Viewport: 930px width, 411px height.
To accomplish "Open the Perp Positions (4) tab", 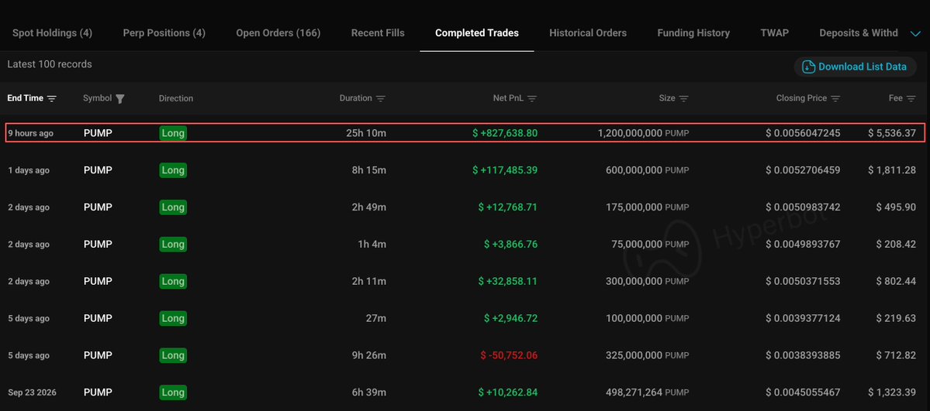I will pyautogui.click(x=164, y=33).
